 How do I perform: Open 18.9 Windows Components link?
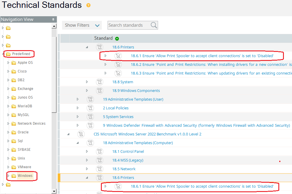click(136, 91)
